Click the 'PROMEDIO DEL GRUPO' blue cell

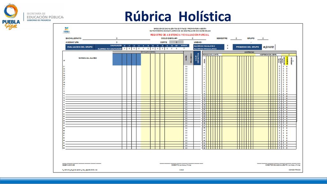click(x=247, y=47)
